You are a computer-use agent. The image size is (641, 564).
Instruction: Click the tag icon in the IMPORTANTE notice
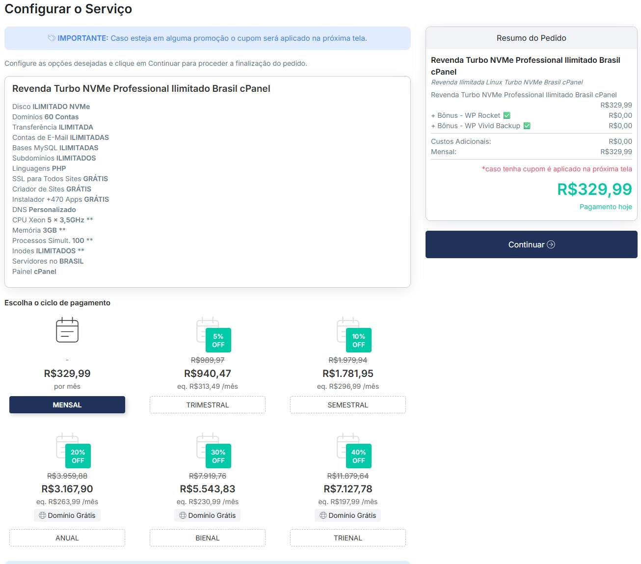click(52, 38)
